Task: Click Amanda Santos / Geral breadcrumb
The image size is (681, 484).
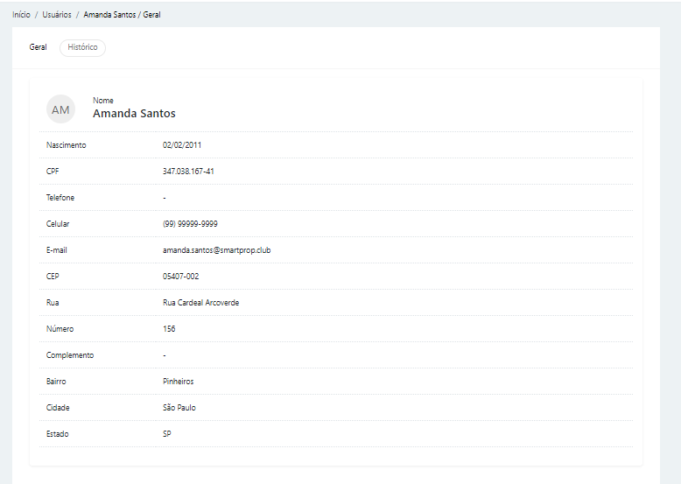Action: point(122,16)
